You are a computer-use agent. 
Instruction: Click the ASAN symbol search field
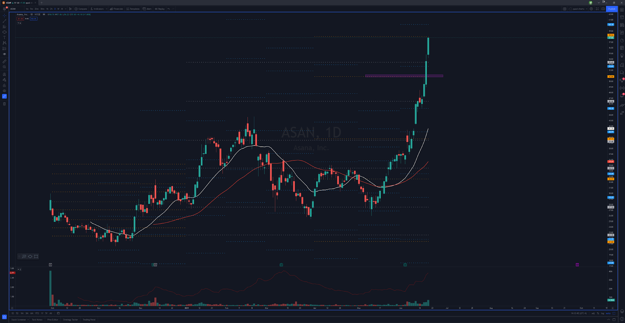pos(16,9)
